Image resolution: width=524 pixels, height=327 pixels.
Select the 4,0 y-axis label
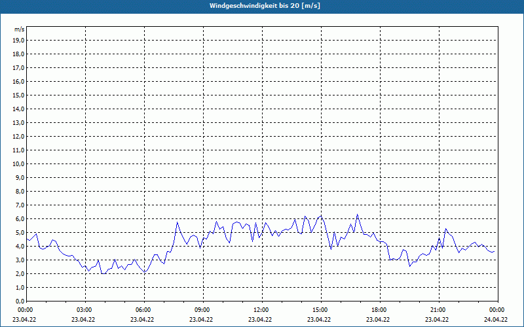(20, 247)
